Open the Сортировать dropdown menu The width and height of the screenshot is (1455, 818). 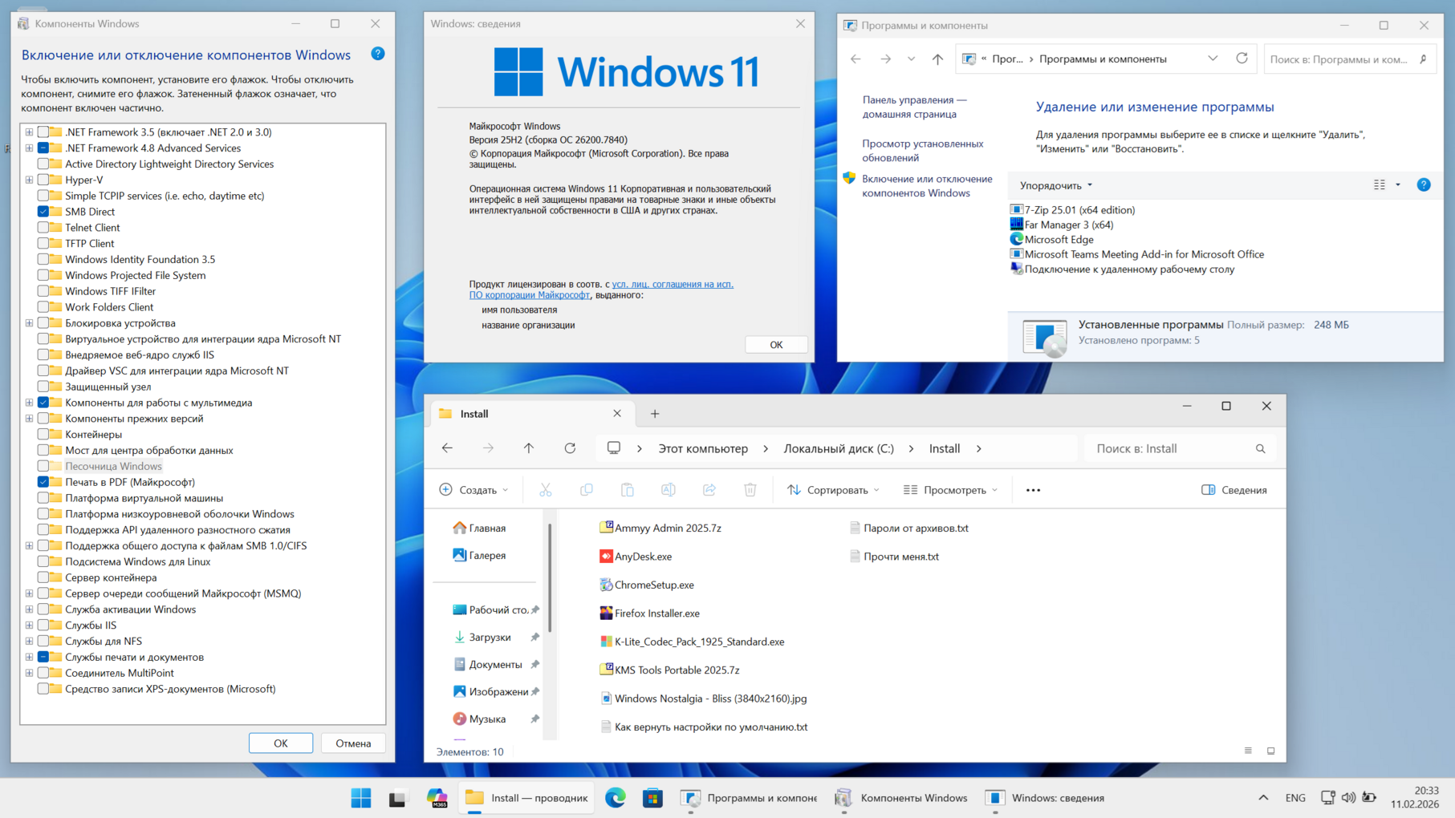(834, 490)
